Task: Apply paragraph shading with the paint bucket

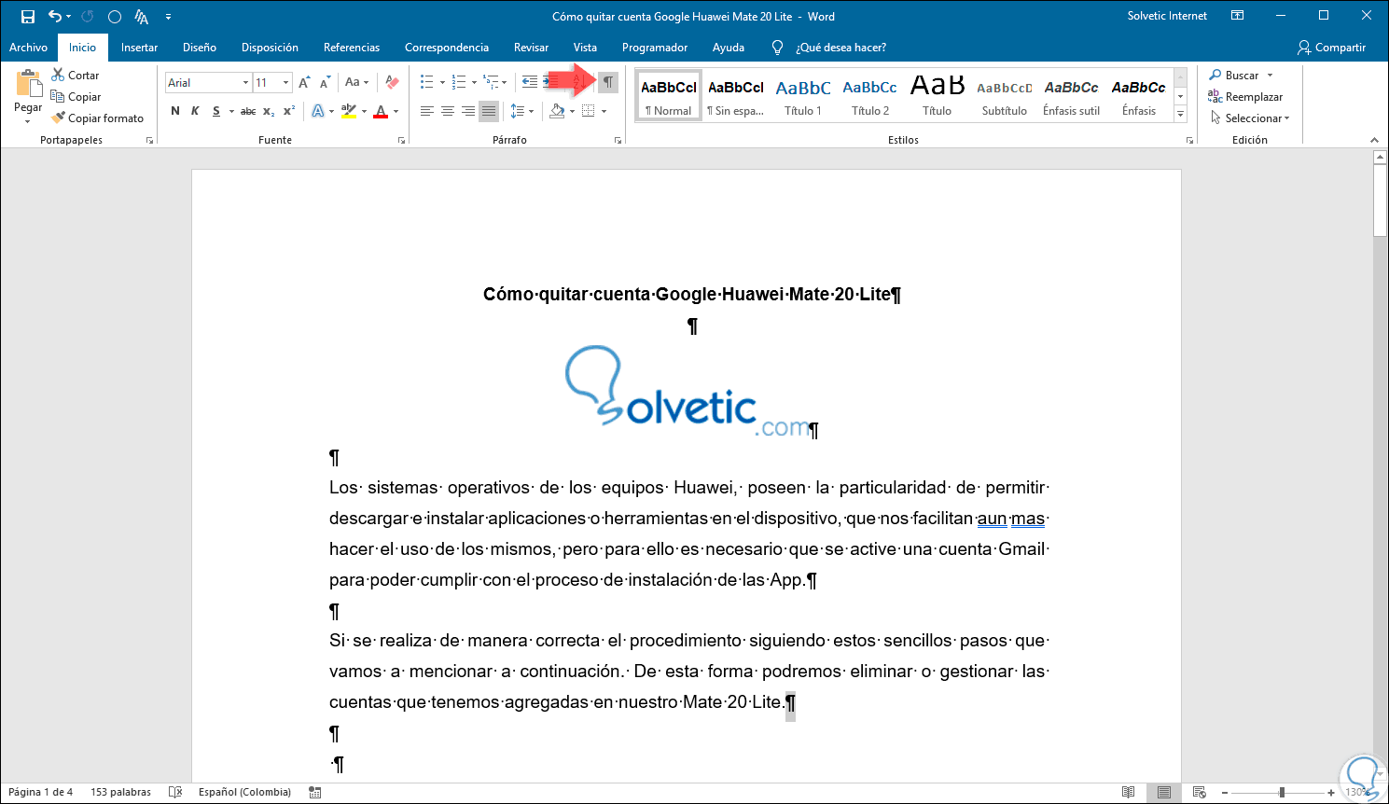Action: pyautogui.click(x=557, y=112)
